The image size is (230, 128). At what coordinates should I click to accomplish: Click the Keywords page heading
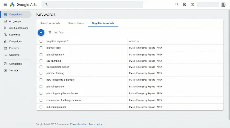point(46,15)
